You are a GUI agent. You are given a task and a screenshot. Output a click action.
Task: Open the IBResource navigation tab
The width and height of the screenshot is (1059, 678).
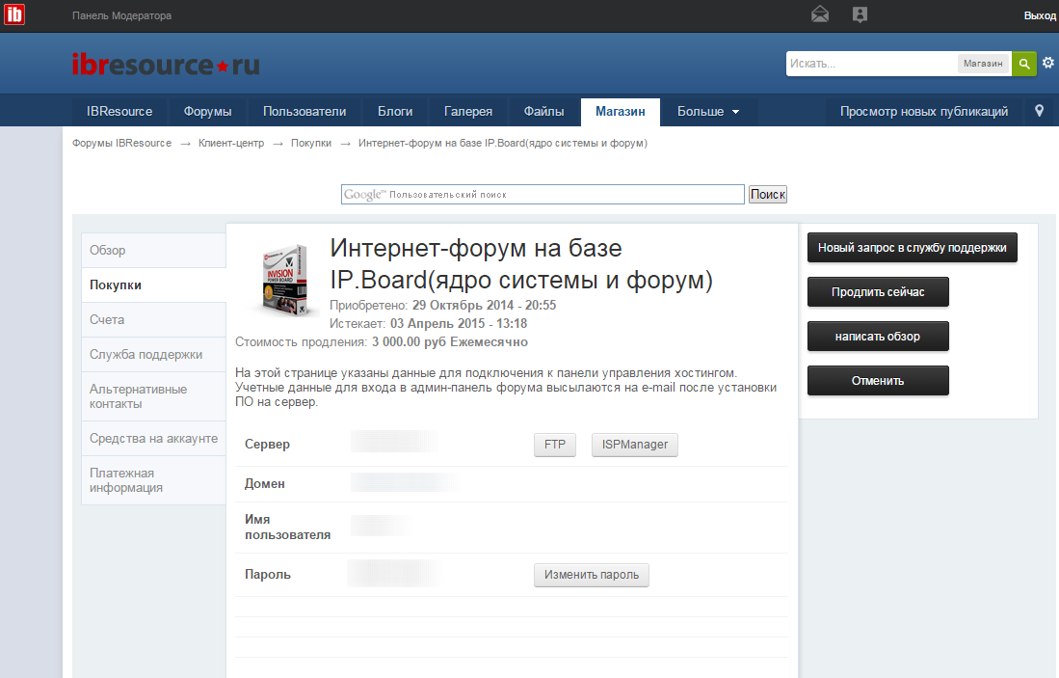[119, 112]
